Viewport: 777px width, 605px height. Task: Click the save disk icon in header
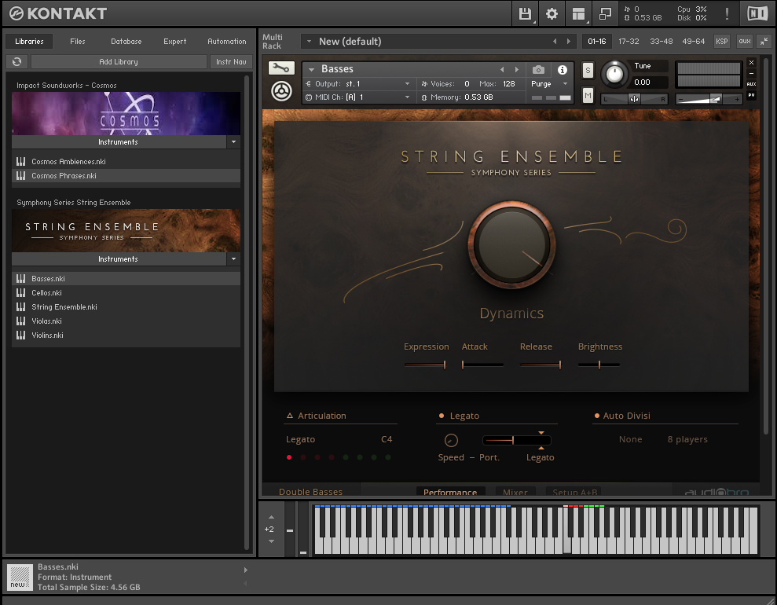[524, 13]
